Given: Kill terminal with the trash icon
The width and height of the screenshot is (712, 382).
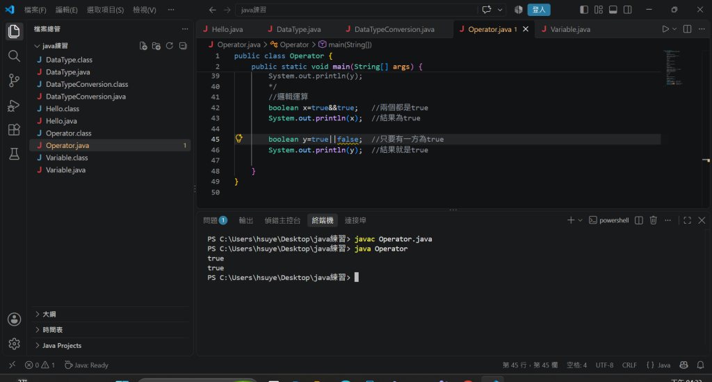Looking at the screenshot, I should (653, 220).
